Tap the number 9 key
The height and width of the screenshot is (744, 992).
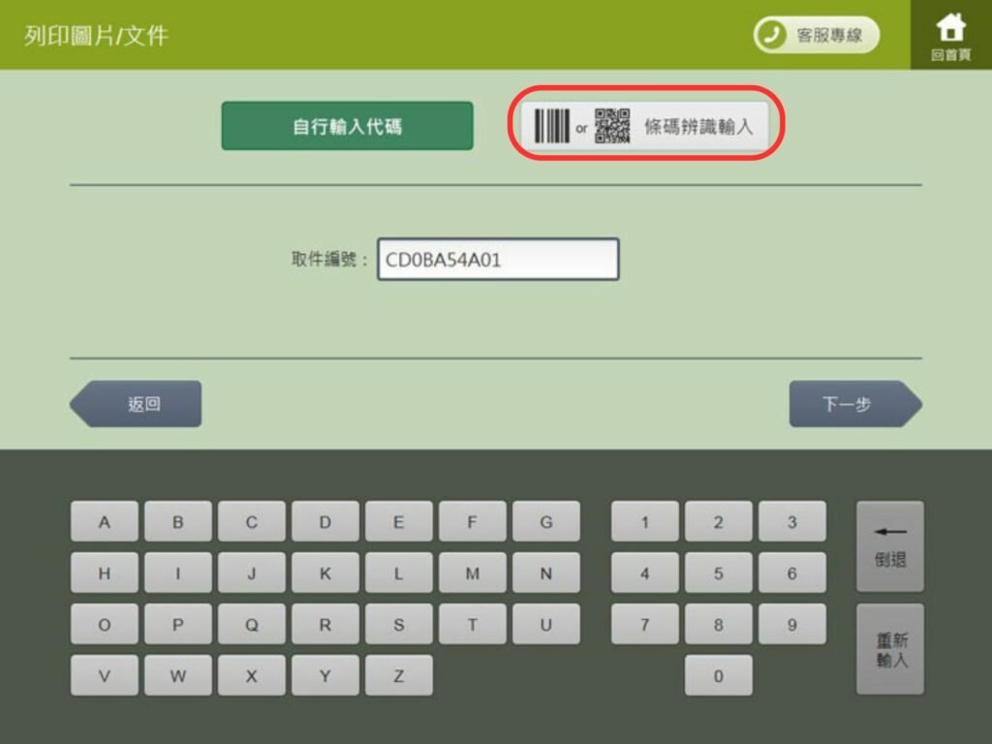coord(791,625)
